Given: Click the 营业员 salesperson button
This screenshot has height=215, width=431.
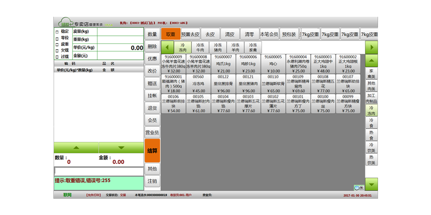Looking at the screenshot, I should (x=152, y=133).
